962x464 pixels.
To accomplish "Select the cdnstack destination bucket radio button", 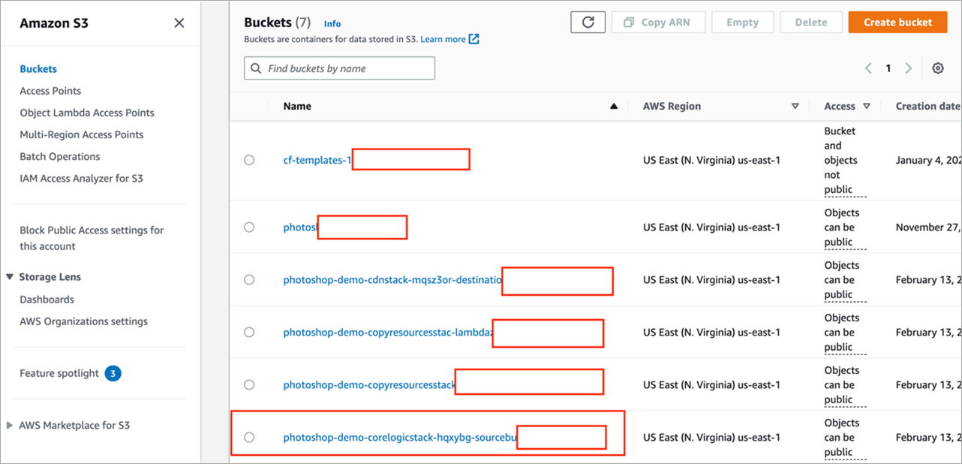I will pyautogui.click(x=249, y=280).
